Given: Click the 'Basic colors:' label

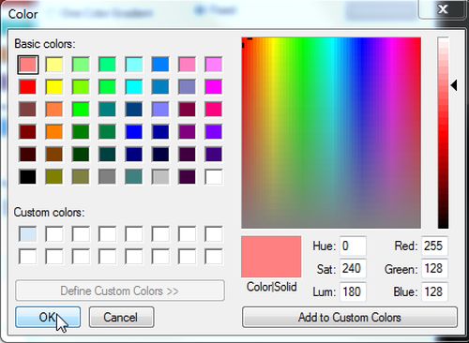Looking at the screenshot, I should [45, 44].
